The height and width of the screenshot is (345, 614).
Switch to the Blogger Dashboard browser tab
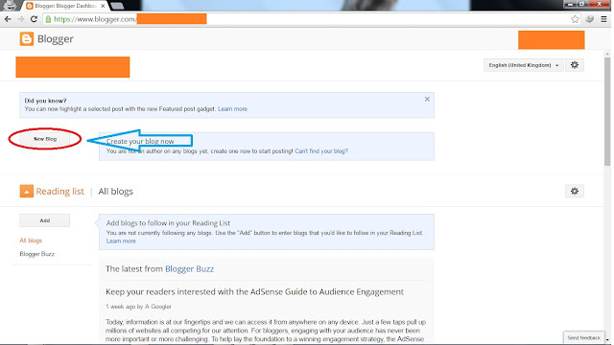(x=65, y=6)
